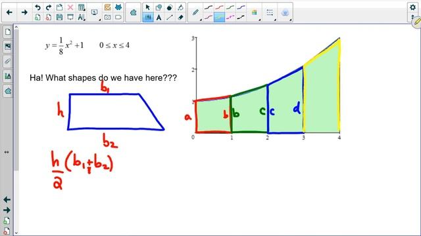Go to next page using toolbar forward arrow
This screenshot has width=421, height=236.
(x=24, y=12)
